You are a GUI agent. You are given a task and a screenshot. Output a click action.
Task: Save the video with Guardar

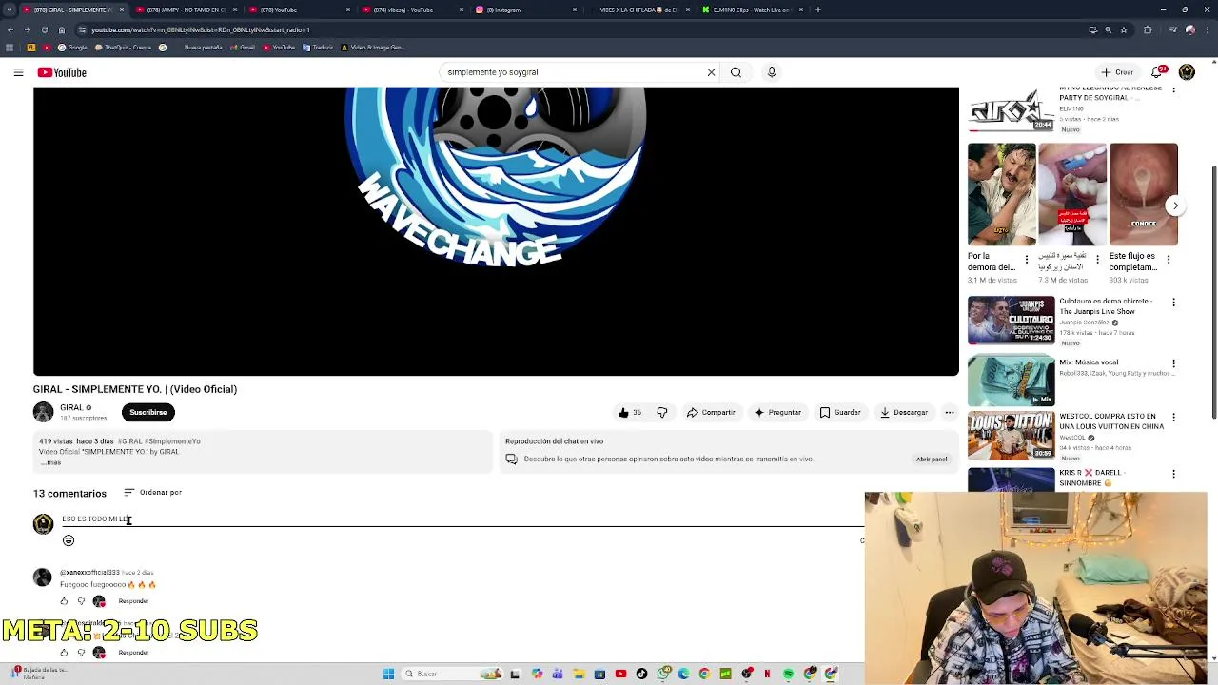tap(840, 412)
